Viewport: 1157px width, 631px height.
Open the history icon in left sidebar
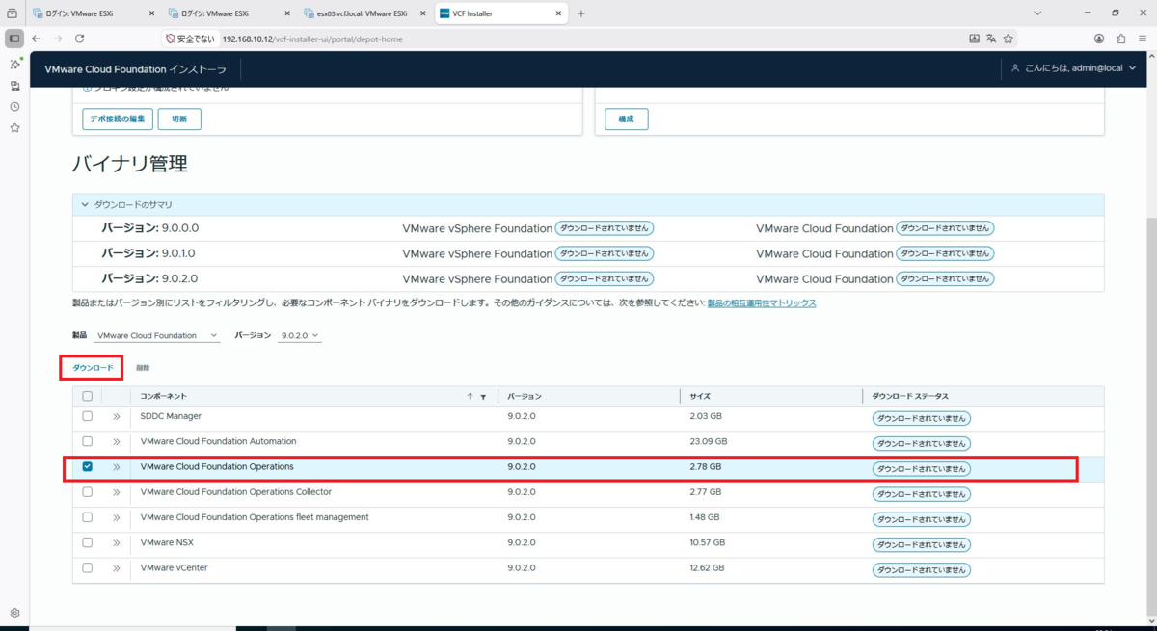click(14, 106)
